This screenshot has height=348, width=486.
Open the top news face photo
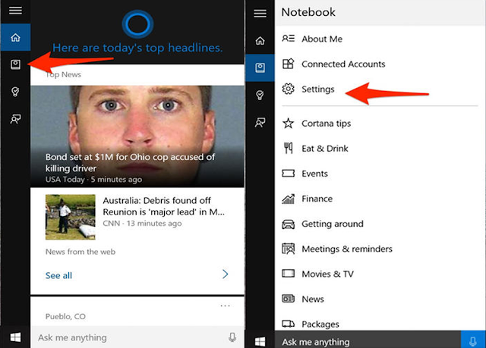click(137, 136)
